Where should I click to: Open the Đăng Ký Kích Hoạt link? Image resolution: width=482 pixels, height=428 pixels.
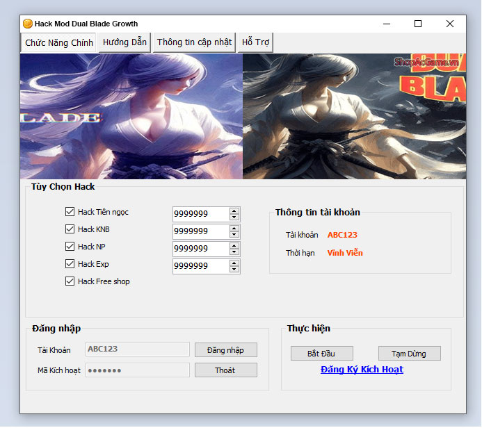click(x=362, y=370)
